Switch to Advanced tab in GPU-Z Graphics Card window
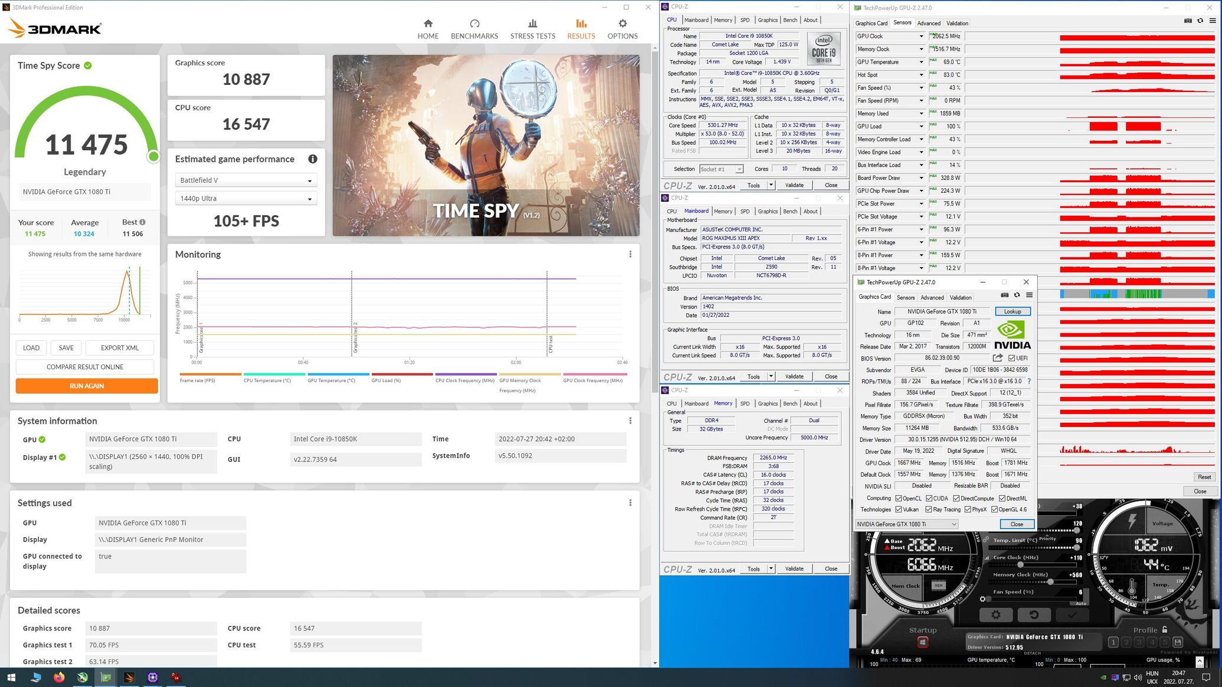 pos(932,298)
